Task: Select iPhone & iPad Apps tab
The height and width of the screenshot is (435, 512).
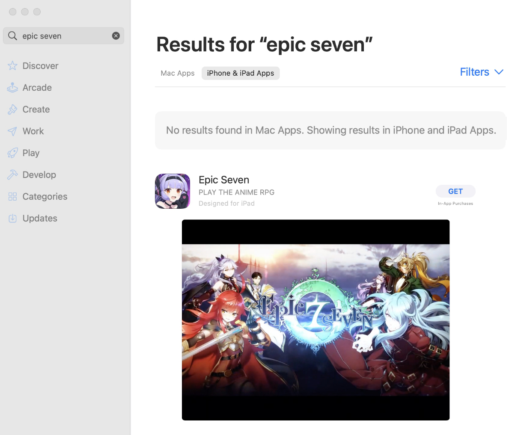Action: click(240, 73)
